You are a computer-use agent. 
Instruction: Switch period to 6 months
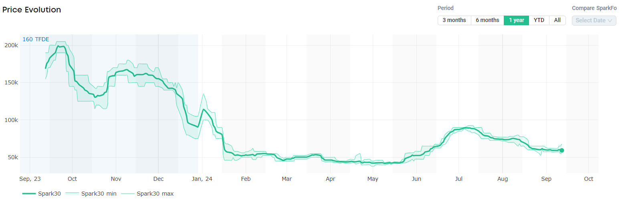[487, 20]
